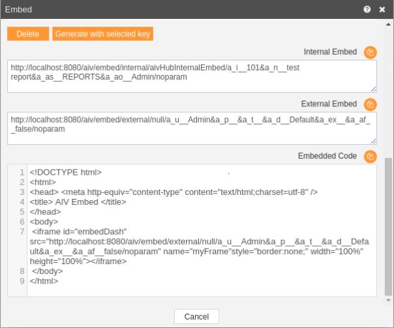Viewport: 394px width, 328px height.
Task: Click the scrollbar down arrow
Action: click(388, 300)
